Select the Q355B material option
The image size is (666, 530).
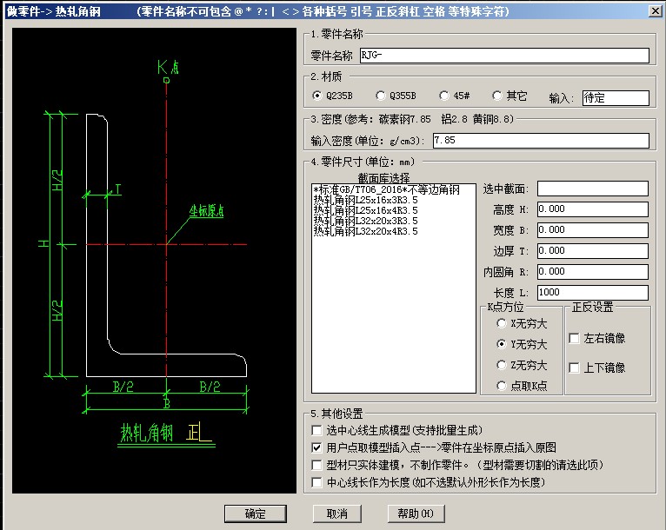coord(381,96)
